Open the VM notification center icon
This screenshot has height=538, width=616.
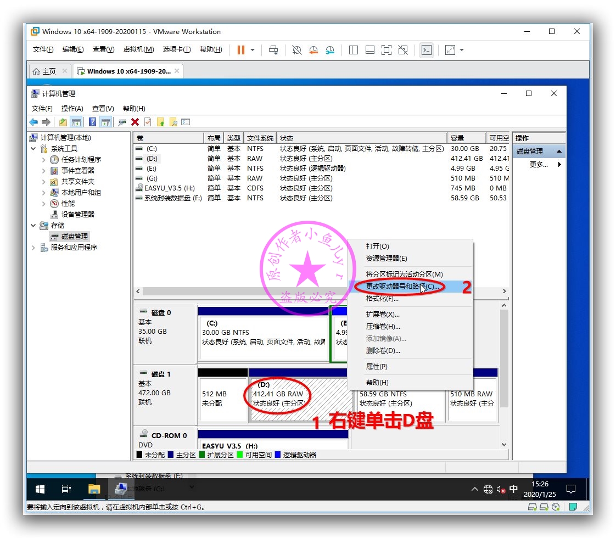(571, 489)
